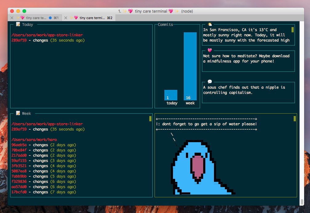Click commit hash 96aeb5a in Week list
This screenshot has width=310, height=213.
point(19,145)
